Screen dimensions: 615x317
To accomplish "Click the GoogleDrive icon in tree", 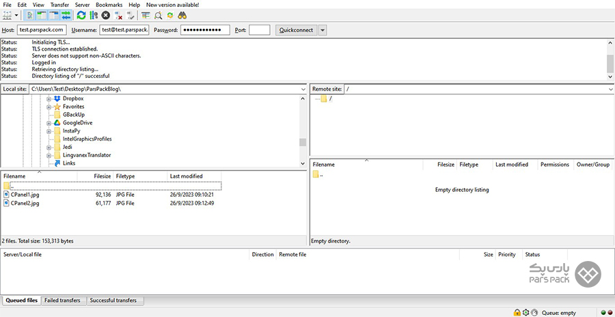I will (x=57, y=123).
